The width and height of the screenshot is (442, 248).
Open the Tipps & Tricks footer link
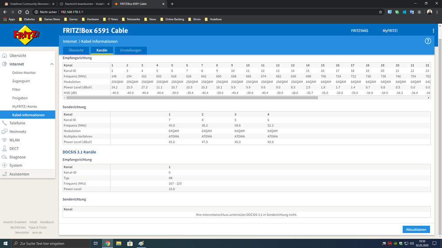click(38, 227)
